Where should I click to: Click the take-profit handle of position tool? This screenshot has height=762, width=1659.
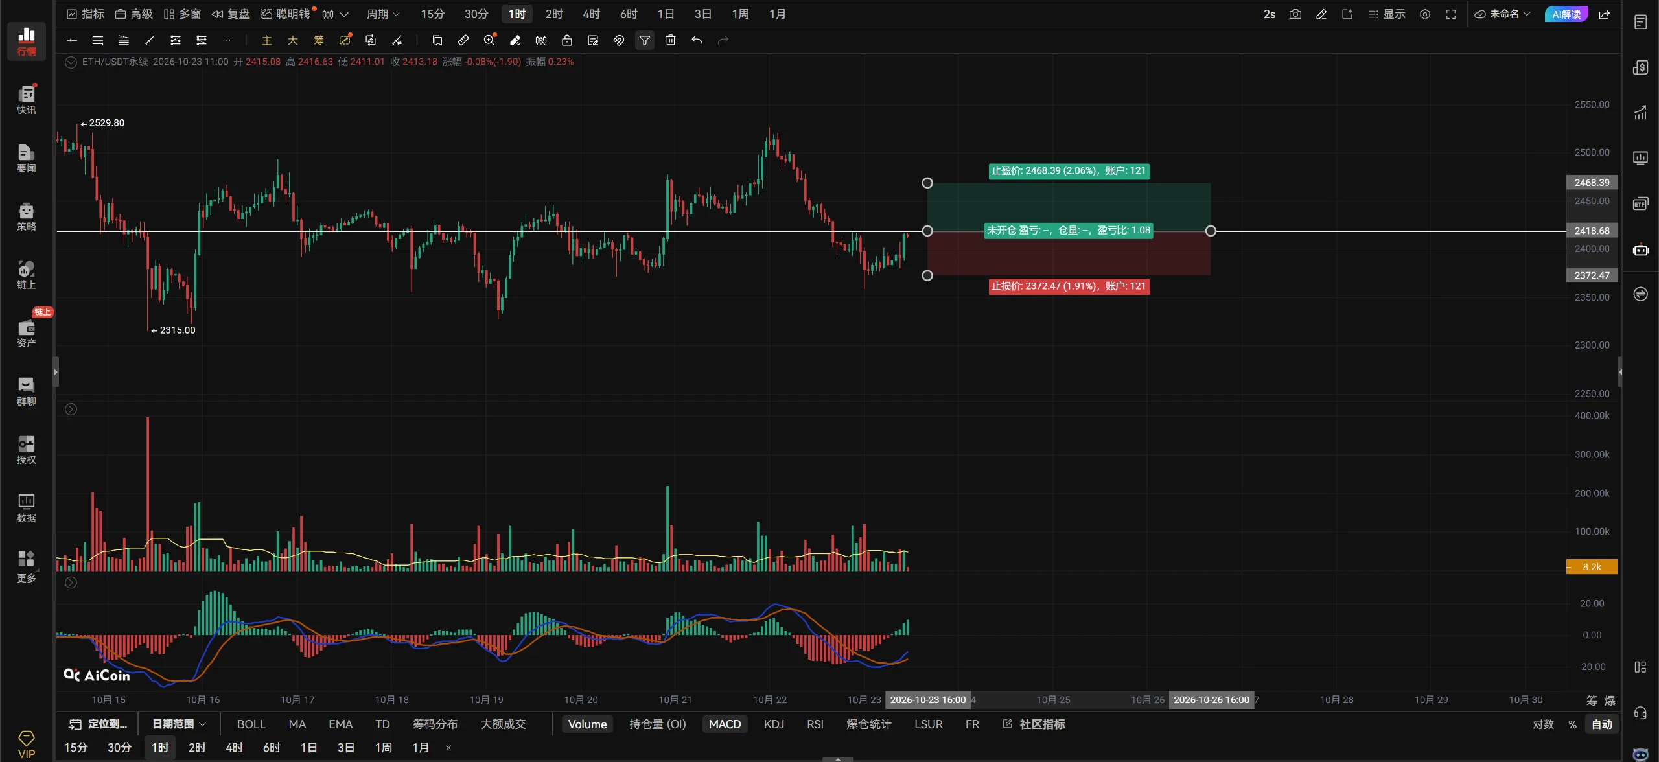(927, 183)
